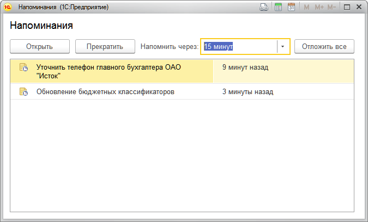
Task: Click the 1C application logo icon
Action: (x=8, y=8)
